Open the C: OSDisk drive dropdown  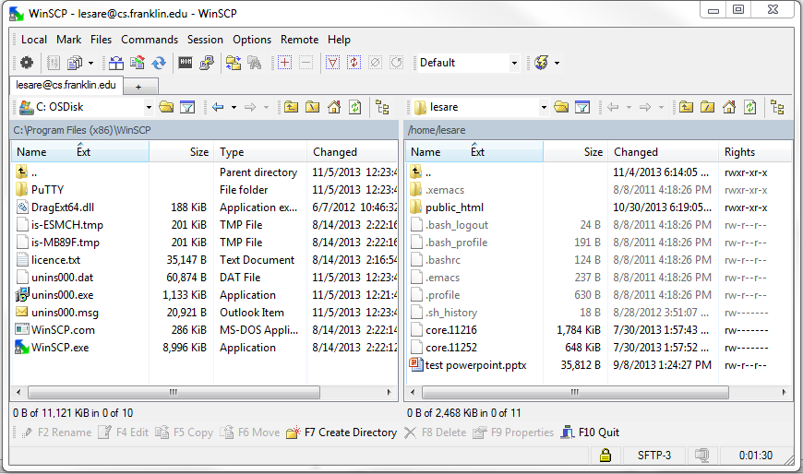click(149, 108)
